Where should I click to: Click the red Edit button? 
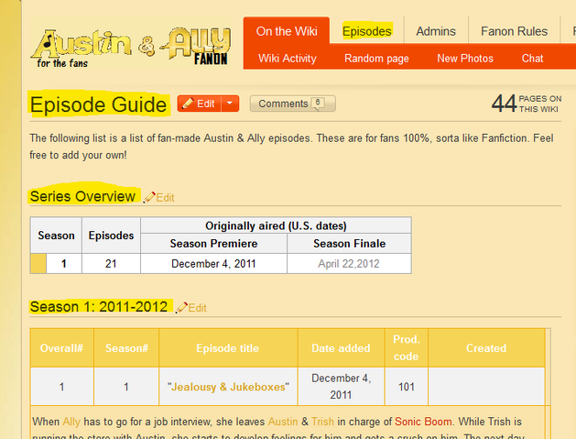(x=200, y=104)
